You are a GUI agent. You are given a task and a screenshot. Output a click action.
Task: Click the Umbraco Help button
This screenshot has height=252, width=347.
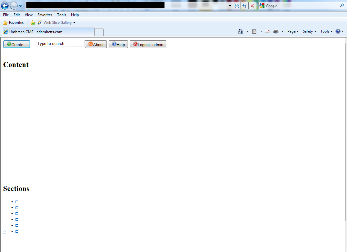(x=118, y=44)
